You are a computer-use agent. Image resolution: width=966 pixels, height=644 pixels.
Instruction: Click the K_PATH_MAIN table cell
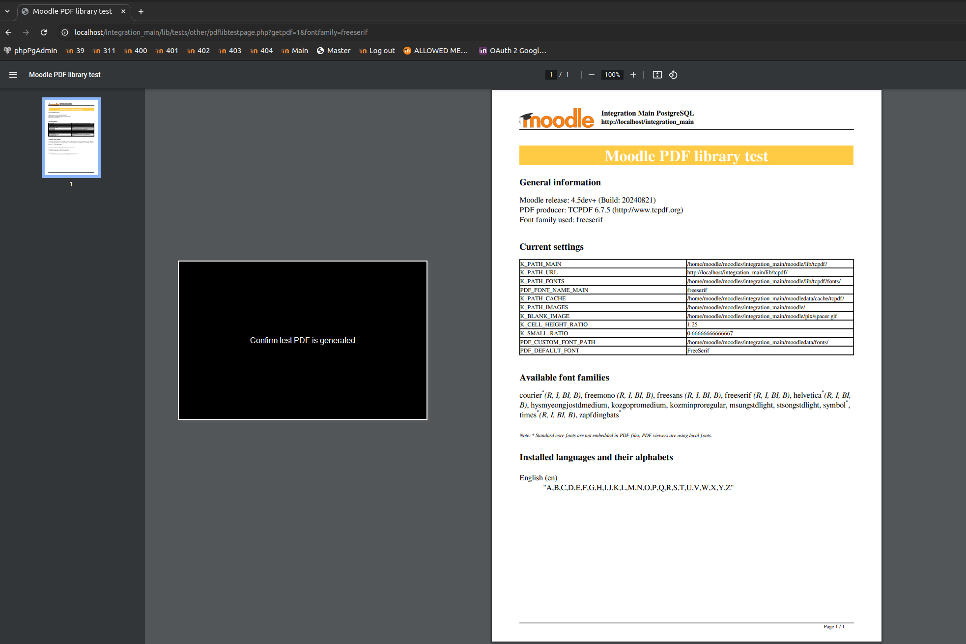(x=603, y=264)
